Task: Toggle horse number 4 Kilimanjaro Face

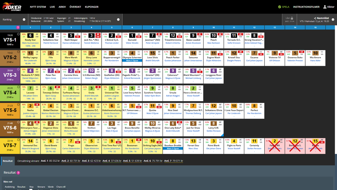Action: click(x=31, y=123)
